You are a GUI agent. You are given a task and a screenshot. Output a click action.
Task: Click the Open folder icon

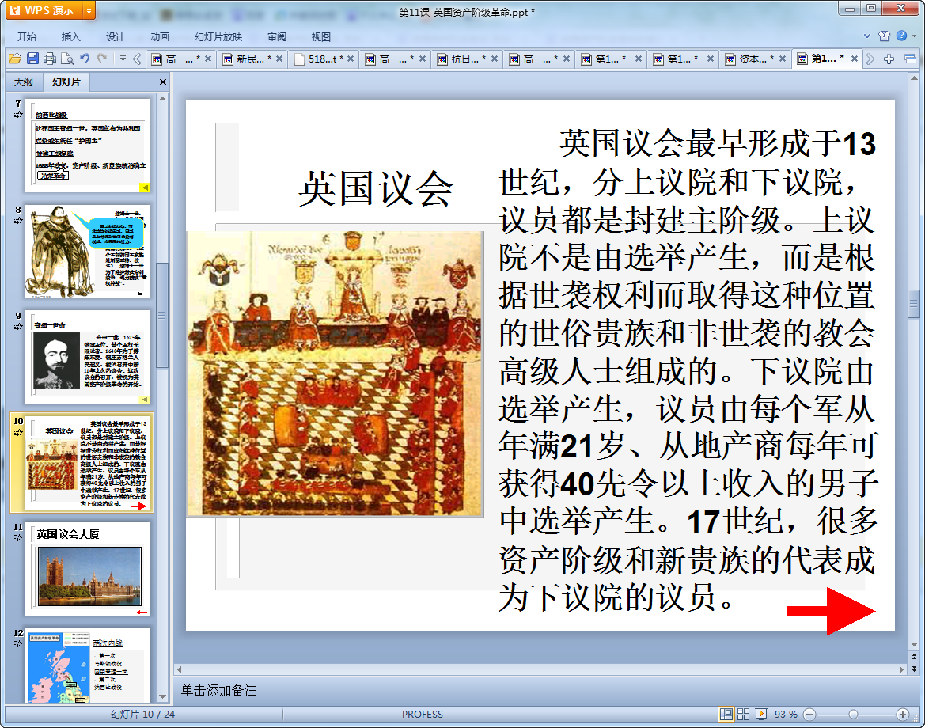[x=15, y=59]
